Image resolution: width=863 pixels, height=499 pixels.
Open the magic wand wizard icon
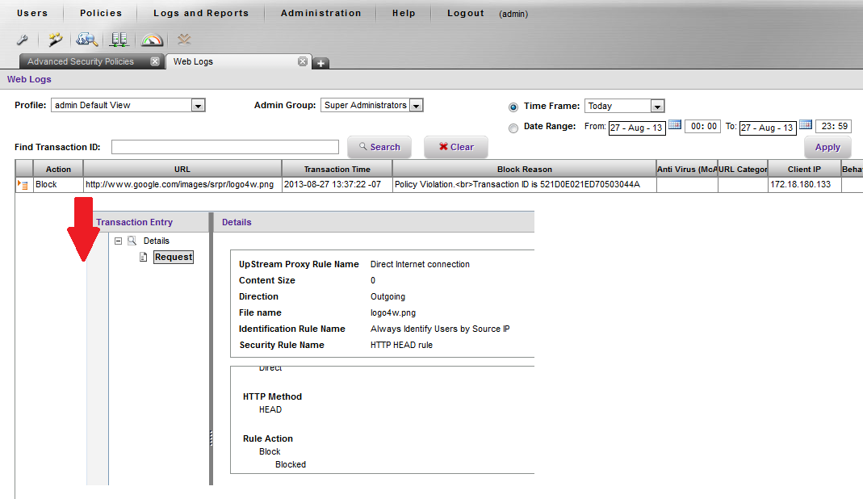coord(55,40)
